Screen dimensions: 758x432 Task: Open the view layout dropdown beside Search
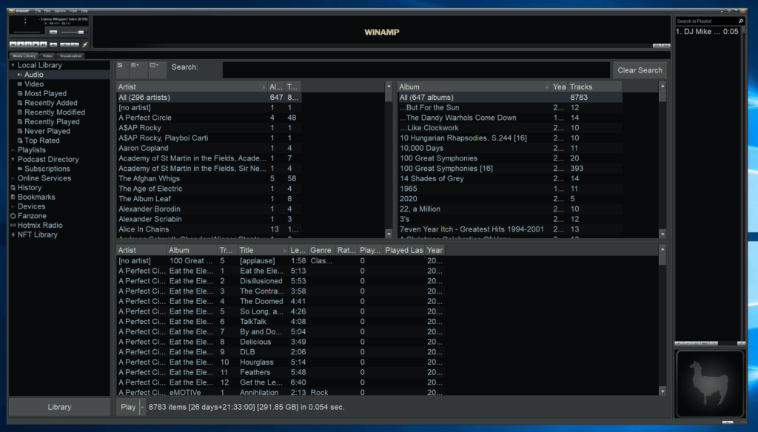(137, 67)
